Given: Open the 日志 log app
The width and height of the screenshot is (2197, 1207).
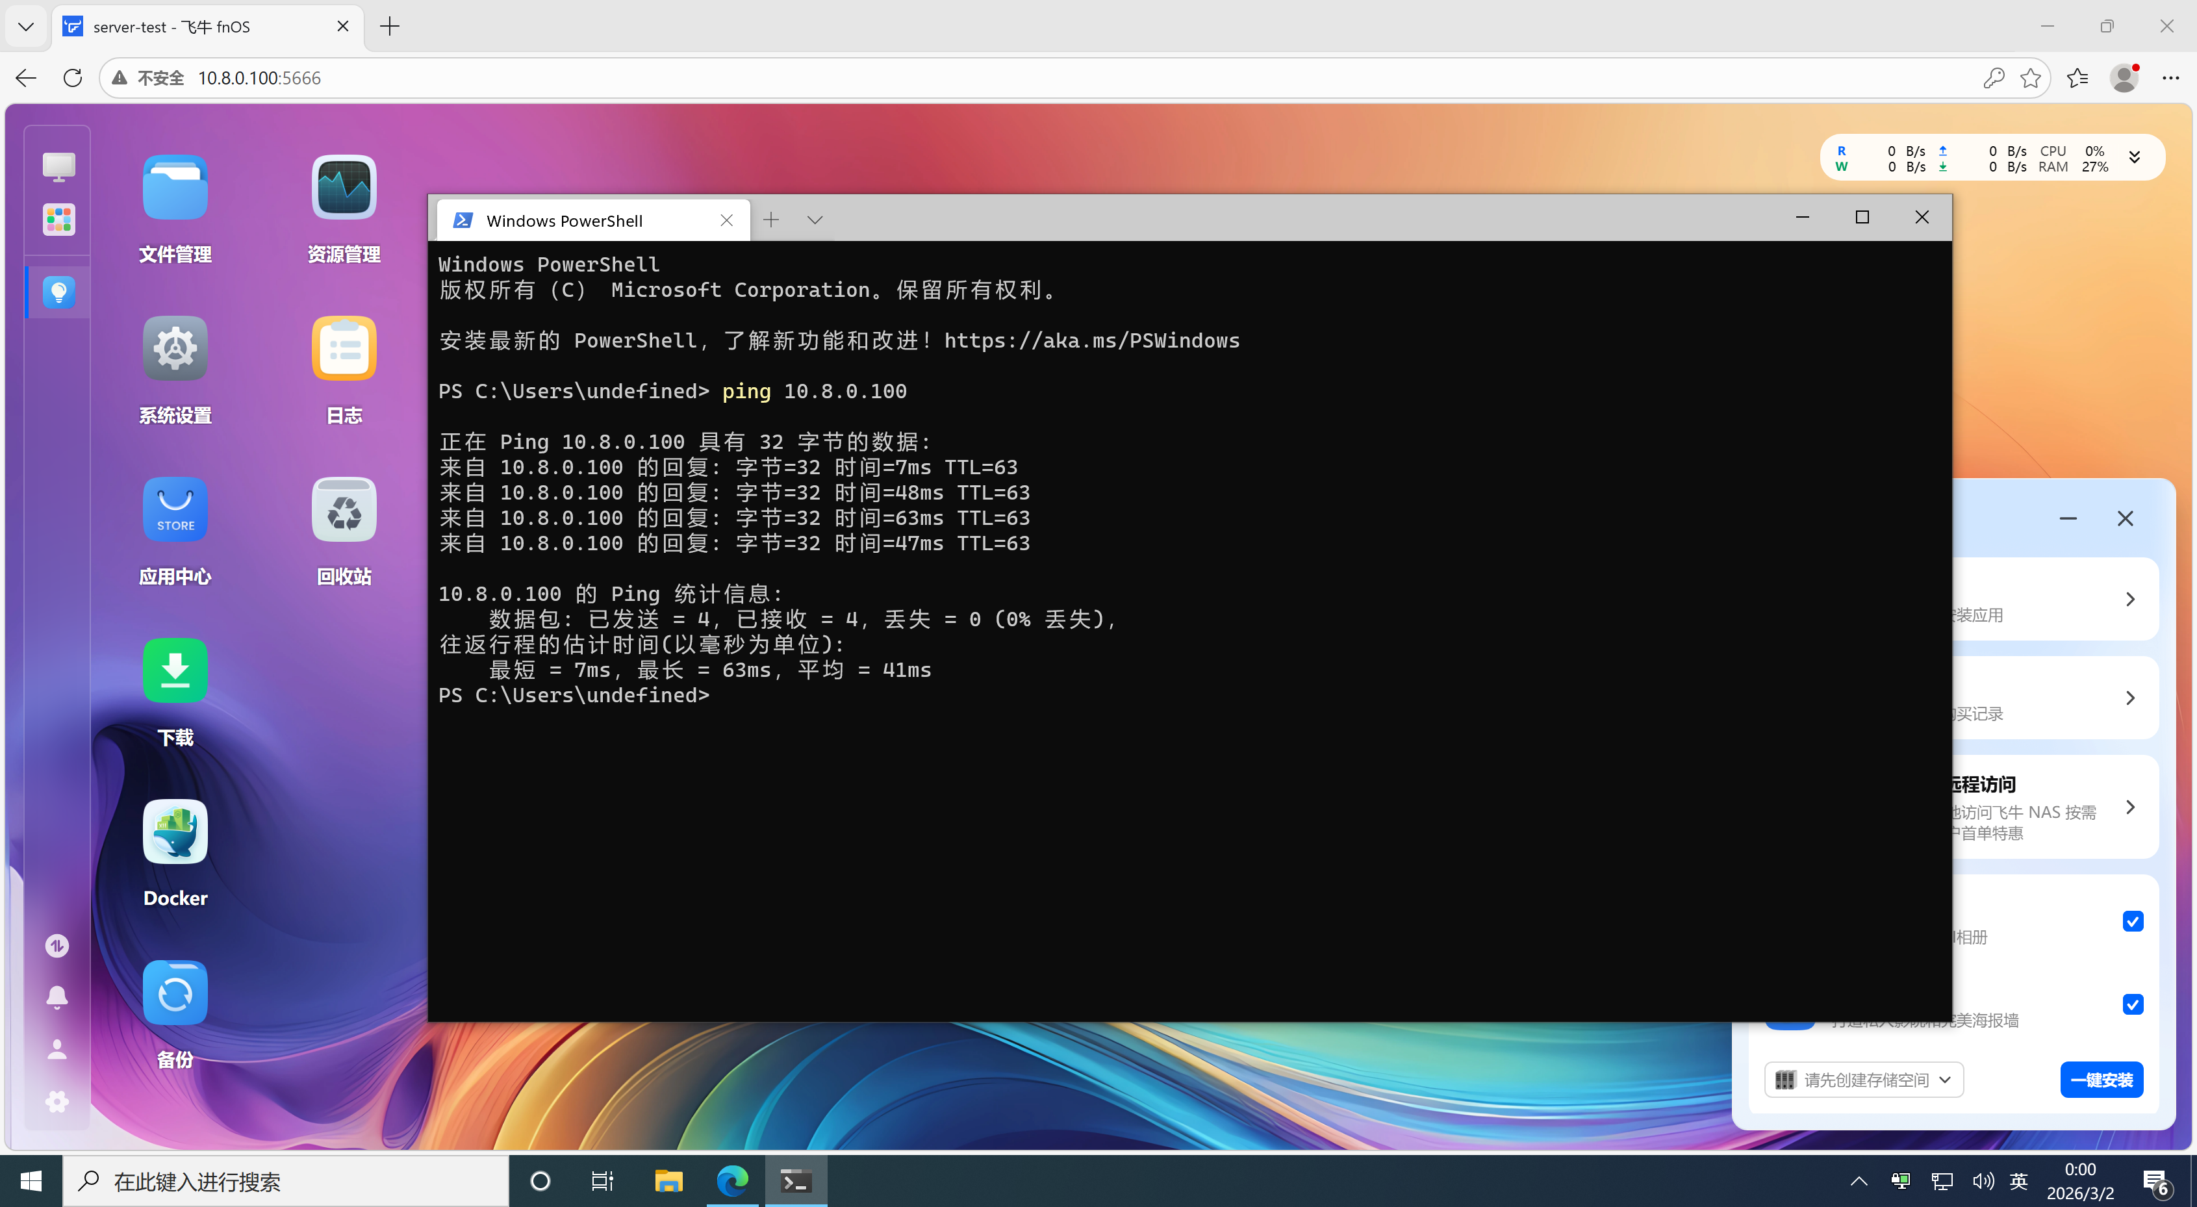Looking at the screenshot, I should 344,348.
